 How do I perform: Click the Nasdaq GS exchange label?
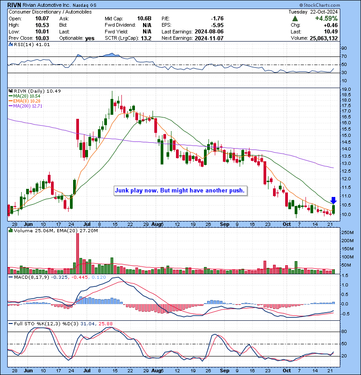pos(84,5)
